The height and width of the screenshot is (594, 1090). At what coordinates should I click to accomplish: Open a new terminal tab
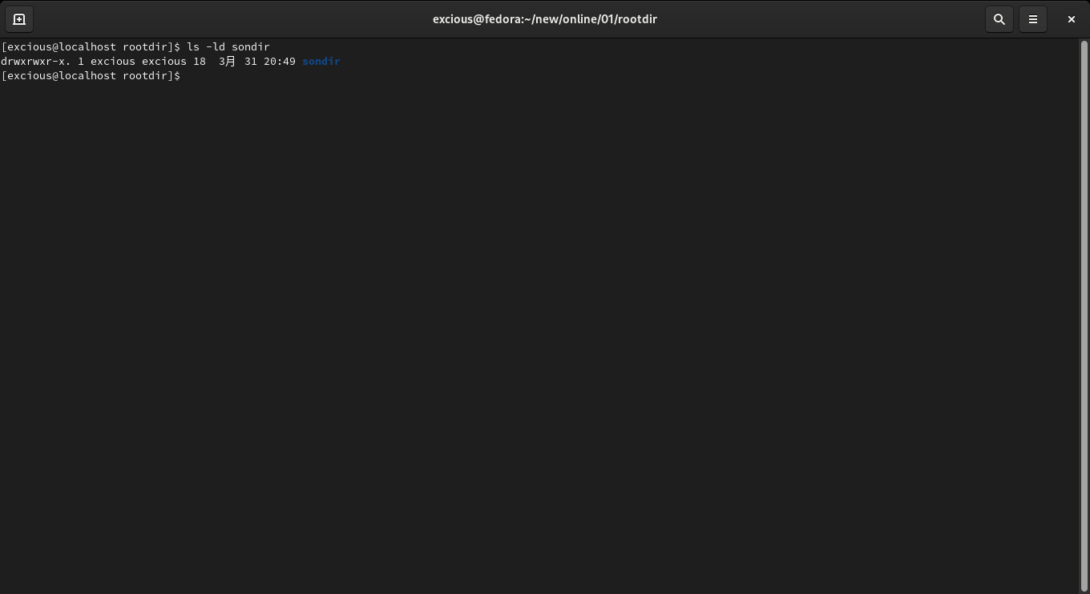point(19,19)
